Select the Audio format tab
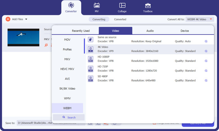The width and height of the screenshot is (219, 131). [150, 31]
